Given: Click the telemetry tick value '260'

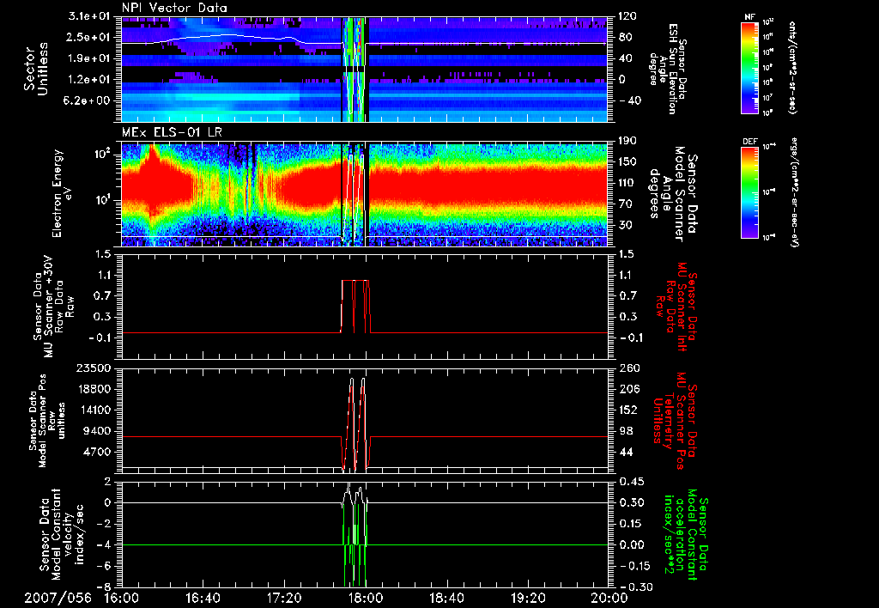Looking at the screenshot, I should 627,368.
